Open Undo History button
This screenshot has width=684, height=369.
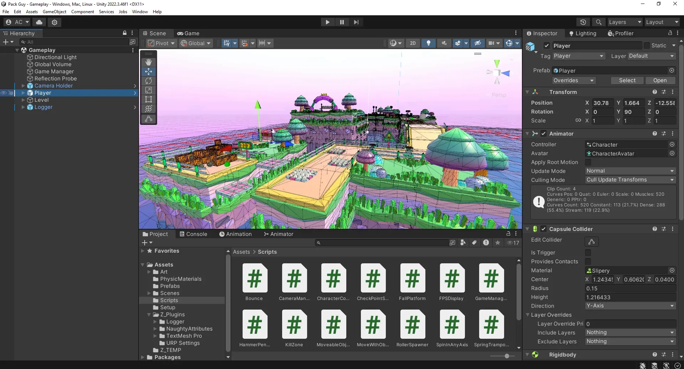(583, 22)
